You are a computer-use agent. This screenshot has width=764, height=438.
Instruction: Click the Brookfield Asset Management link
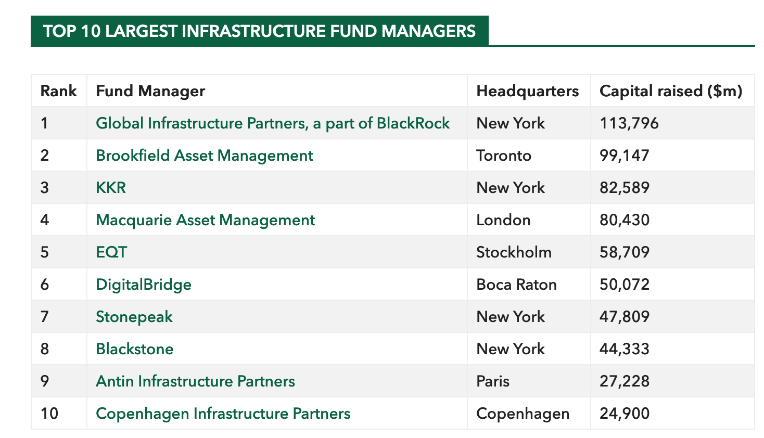pyautogui.click(x=205, y=156)
